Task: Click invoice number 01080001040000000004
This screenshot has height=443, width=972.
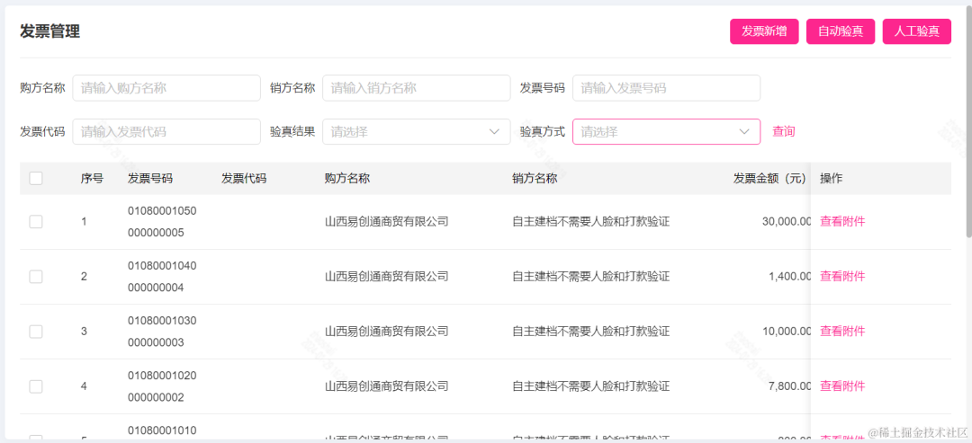Action: tap(162, 277)
